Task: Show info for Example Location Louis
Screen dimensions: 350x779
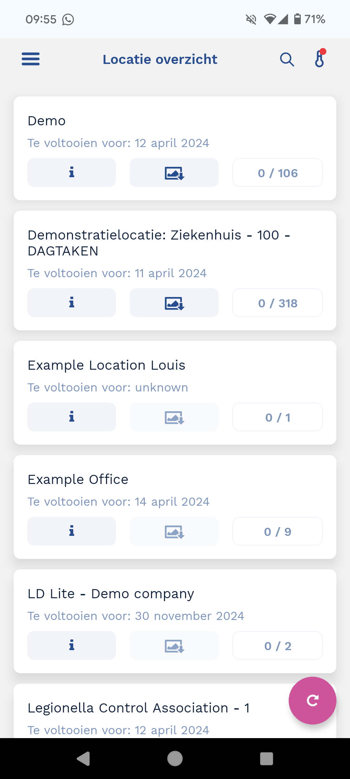Action: pos(72,417)
